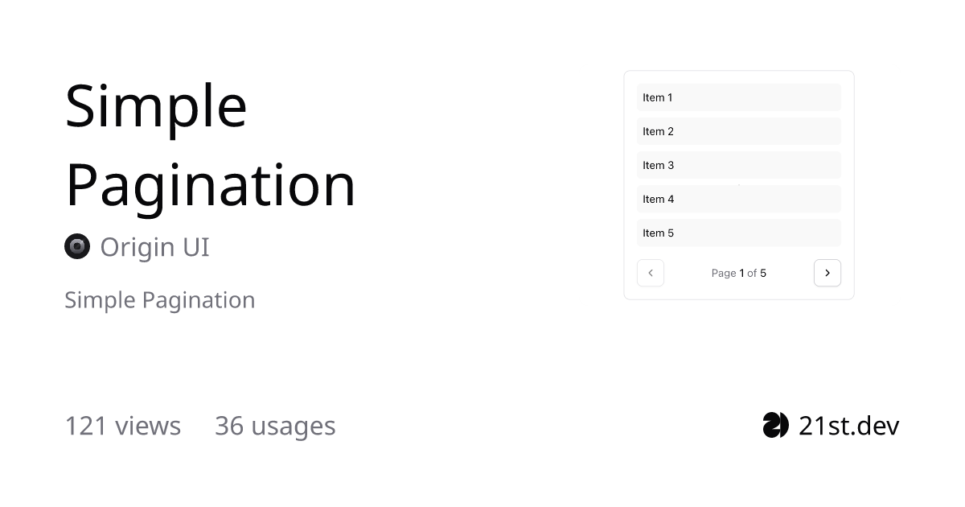The height and width of the screenshot is (507, 965).
Task: Click the current page number 1
Action: (742, 273)
